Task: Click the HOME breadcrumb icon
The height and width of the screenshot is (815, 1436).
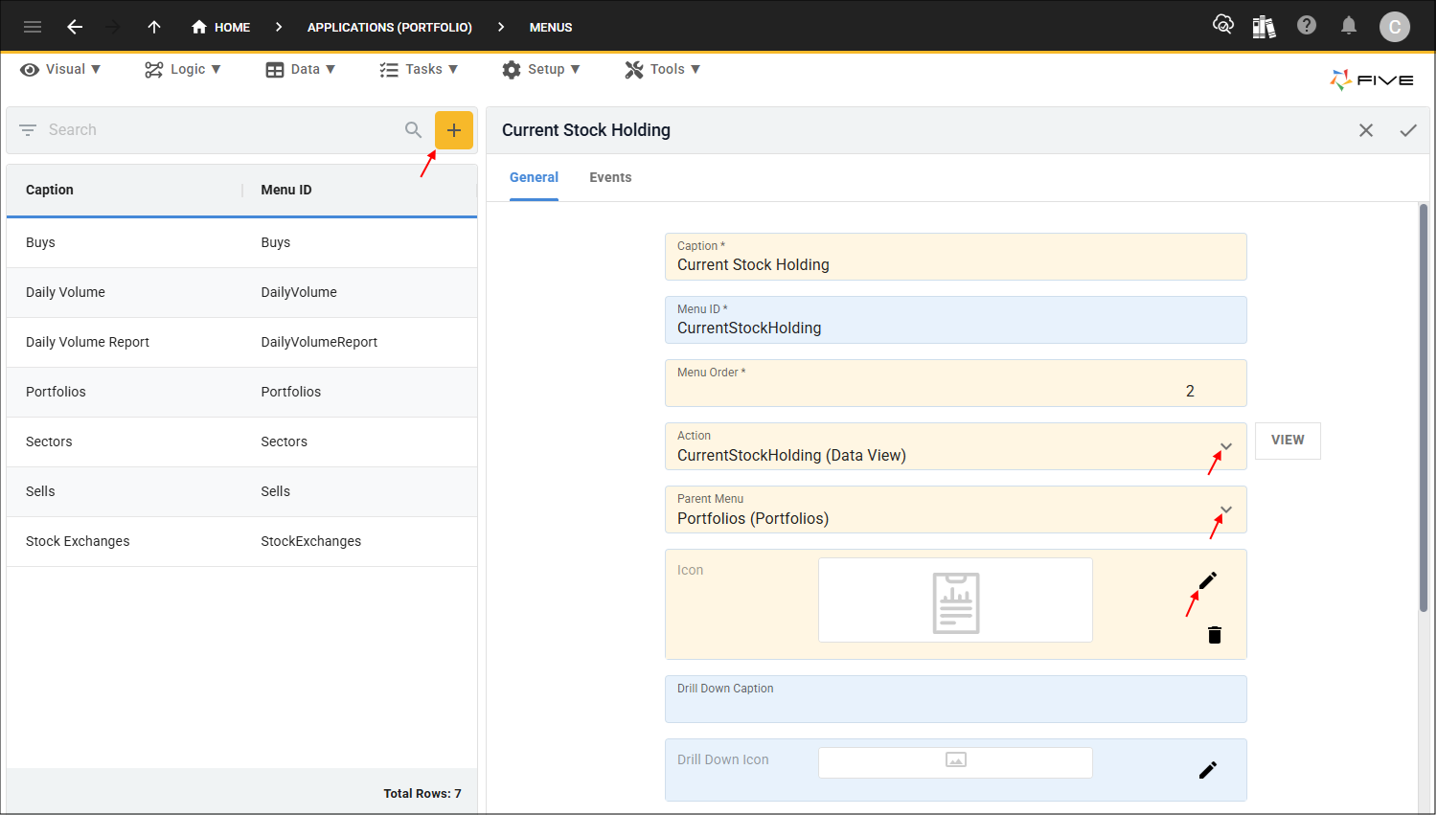Action: tap(199, 27)
